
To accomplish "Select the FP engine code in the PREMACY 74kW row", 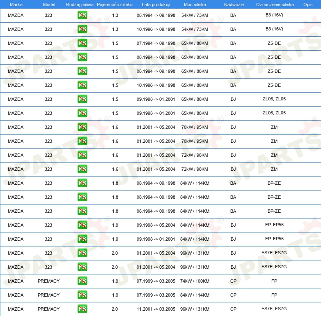I will click(274, 281).
